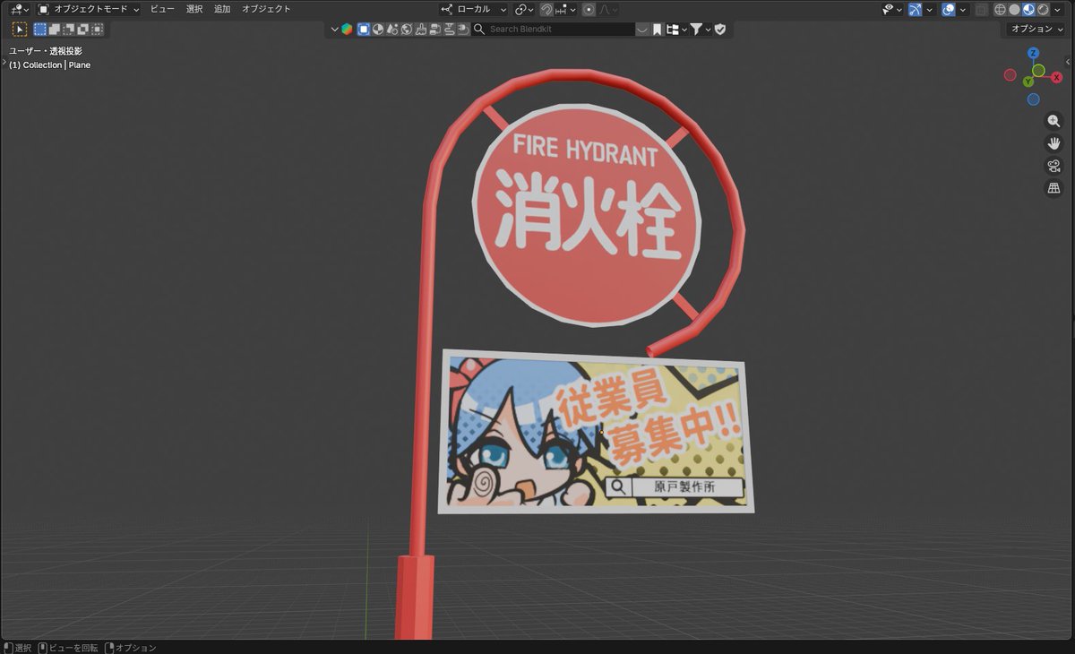This screenshot has height=654, width=1075.
Task: Set selection mode to invert
Action: tap(82, 29)
